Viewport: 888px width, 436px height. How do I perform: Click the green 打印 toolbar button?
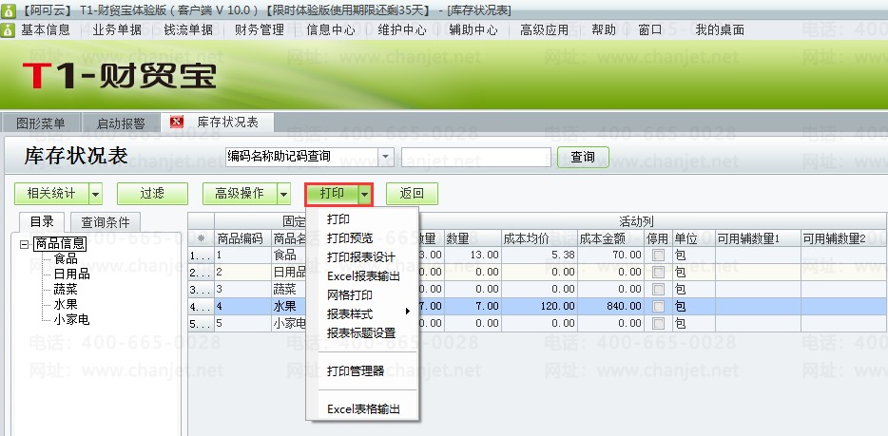333,194
